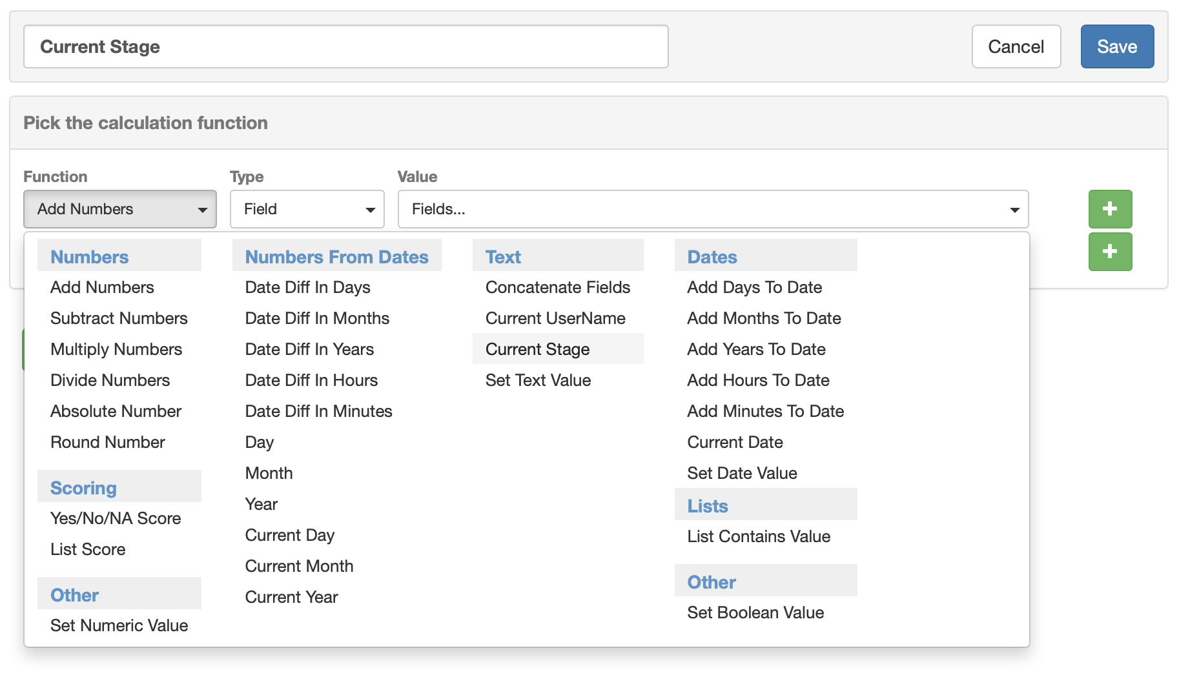The width and height of the screenshot is (1179, 688).
Task: Pick Set Numeric Value option
Action: tap(119, 625)
